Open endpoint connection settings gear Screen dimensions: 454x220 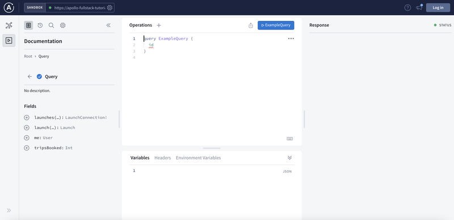pyautogui.click(x=110, y=8)
